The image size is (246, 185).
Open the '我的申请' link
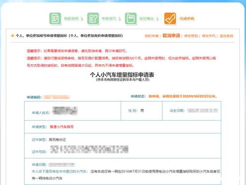point(152,36)
